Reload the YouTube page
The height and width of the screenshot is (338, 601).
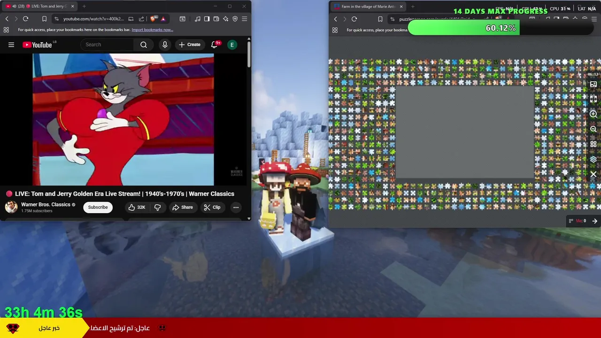(26, 19)
